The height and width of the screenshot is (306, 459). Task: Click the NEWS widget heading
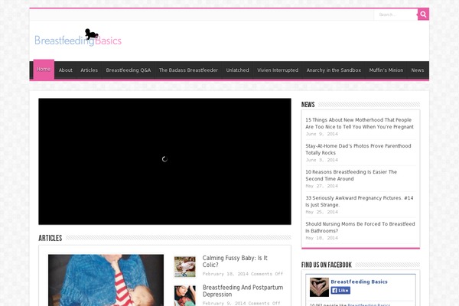pos(308,105)
